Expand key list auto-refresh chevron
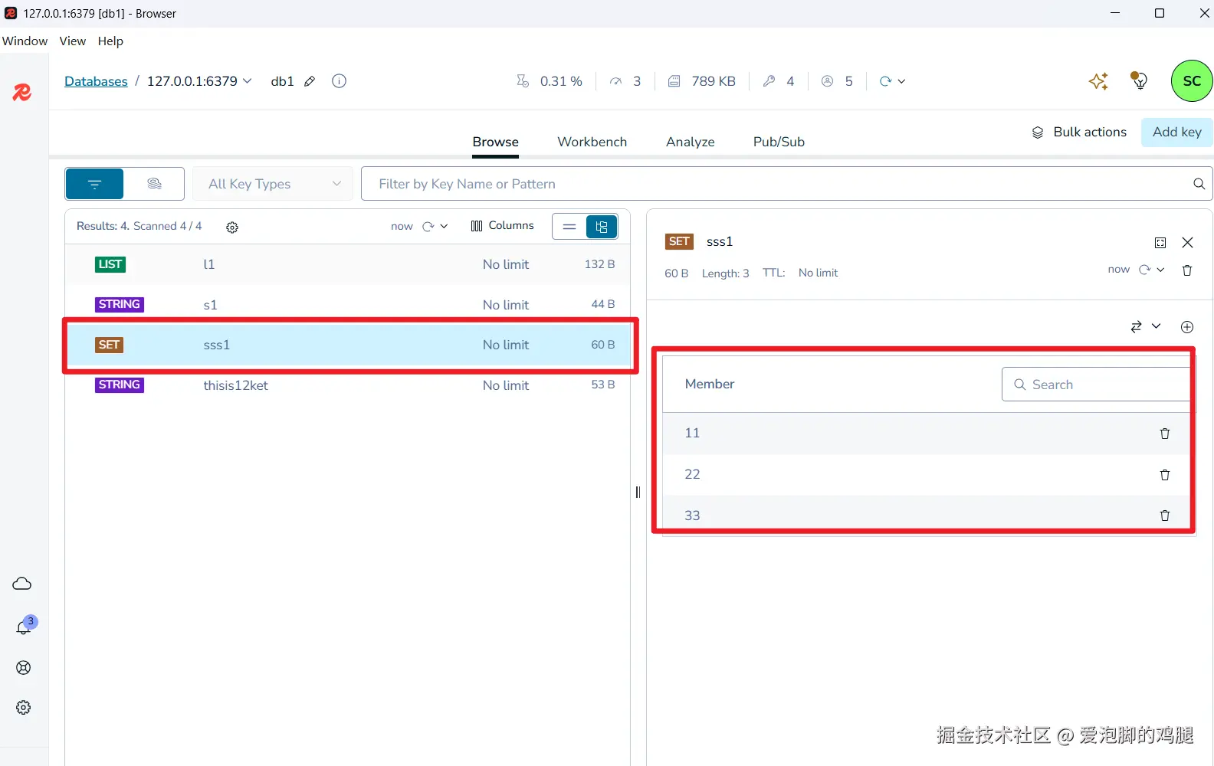 (x=445, y=226)
